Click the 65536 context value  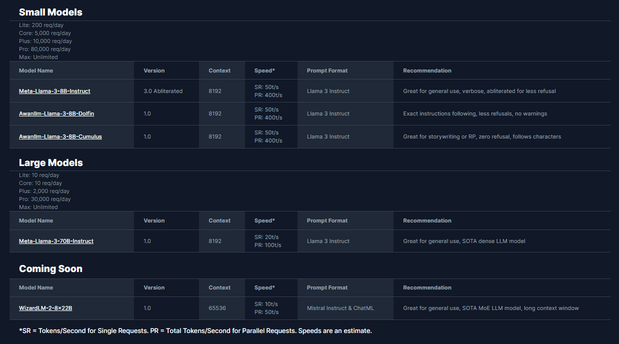point(217,308)
